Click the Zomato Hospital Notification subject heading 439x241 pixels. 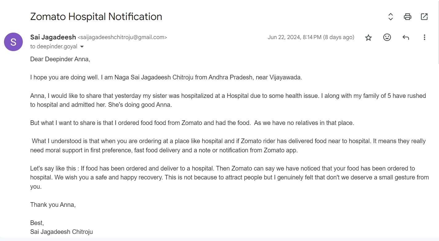96,17
